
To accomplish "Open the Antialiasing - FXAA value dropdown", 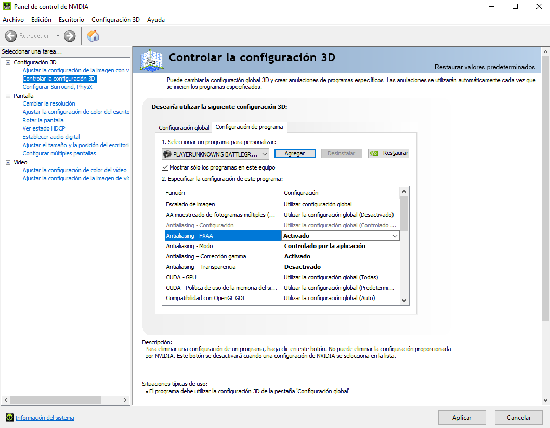I will pos(395,236).
